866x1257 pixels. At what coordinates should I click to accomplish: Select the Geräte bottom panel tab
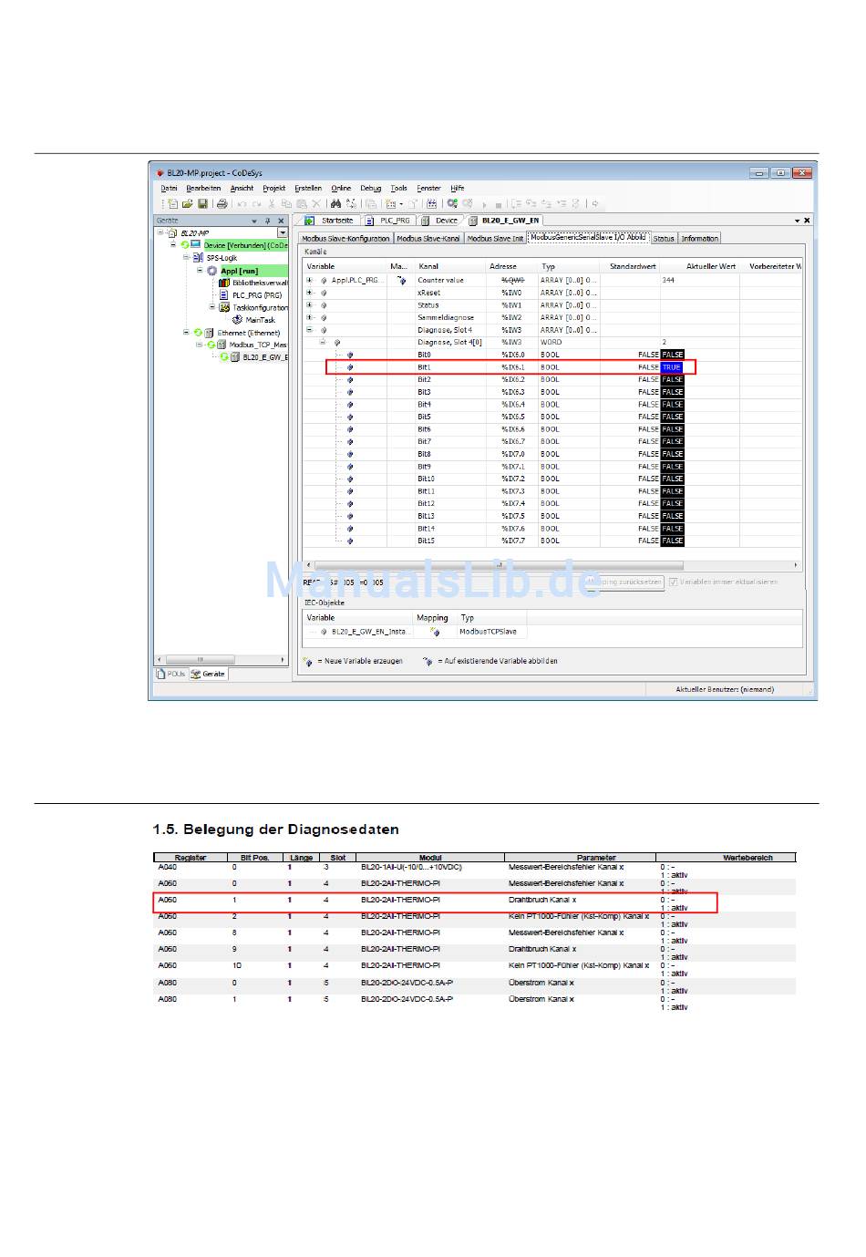click(209, 674)
